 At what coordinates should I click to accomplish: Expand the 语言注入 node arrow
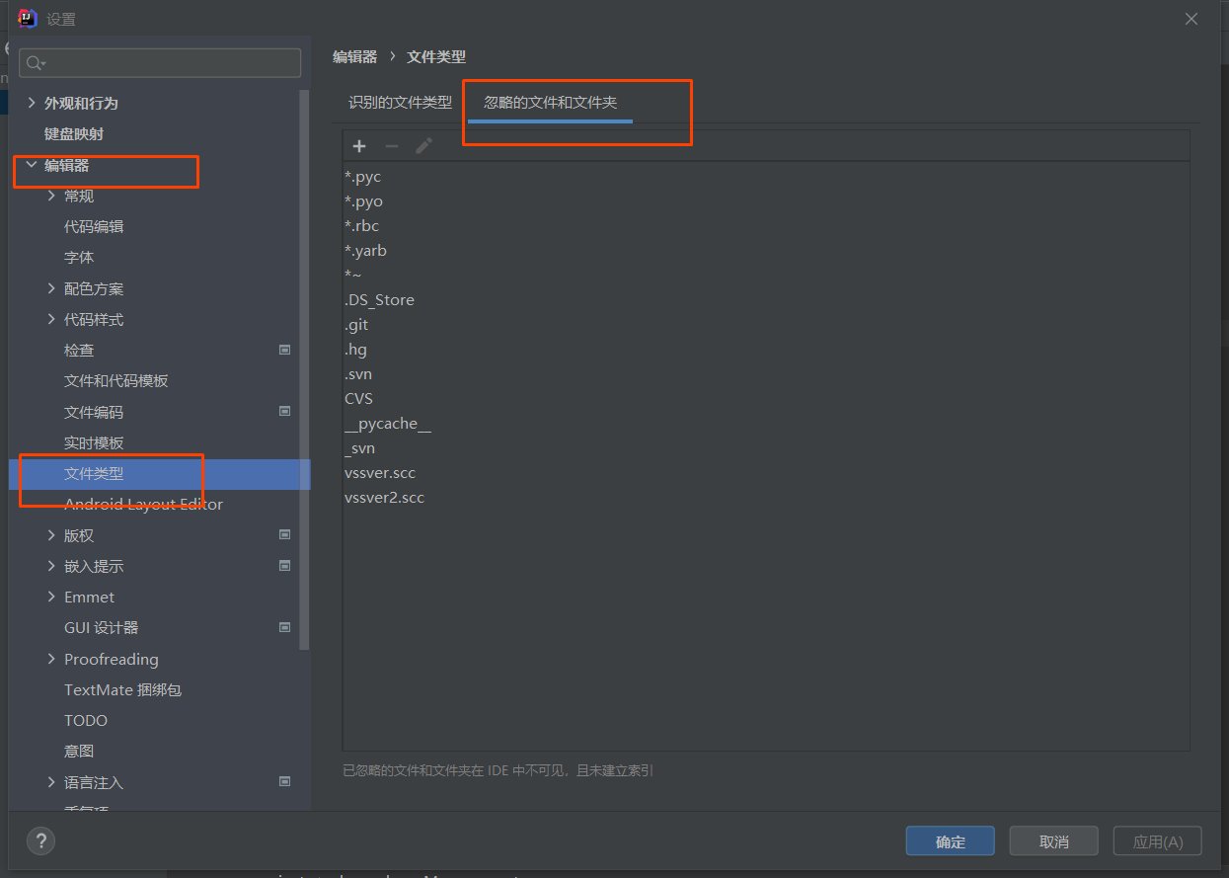[x=51, y=782]
